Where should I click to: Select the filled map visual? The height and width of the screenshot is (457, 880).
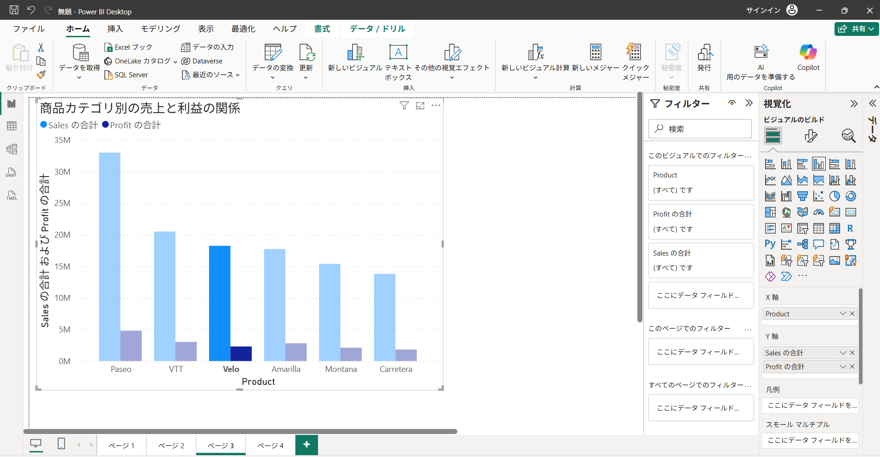(802, 212)
